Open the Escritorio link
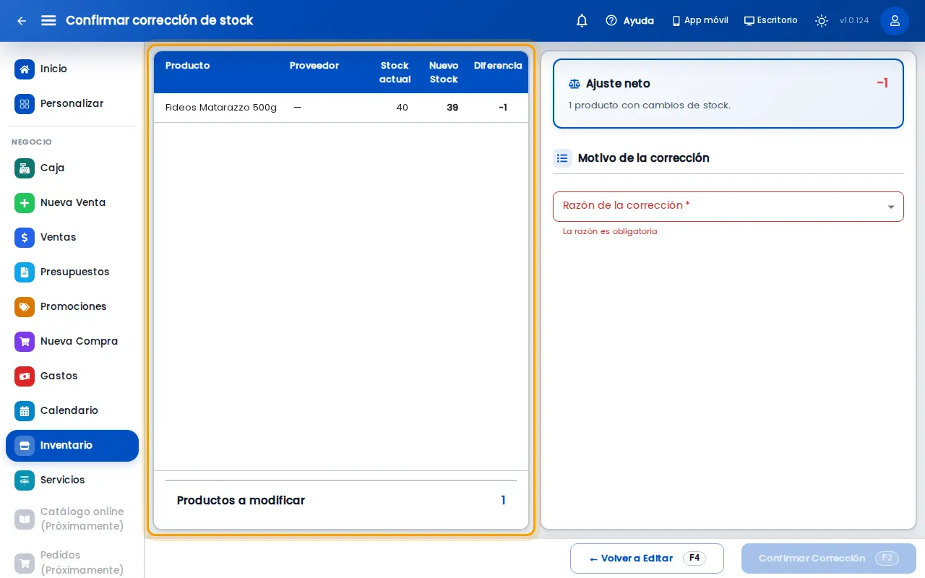The height and width of the screenshot is (578, 925). click(770, 21)
